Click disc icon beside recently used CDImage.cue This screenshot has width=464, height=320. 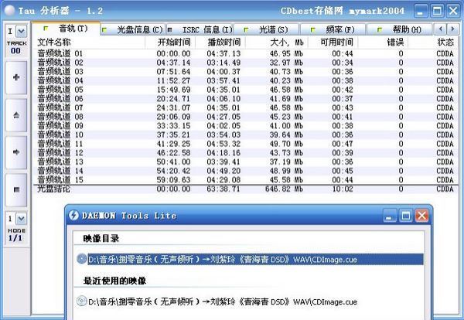tap(82, 301)
